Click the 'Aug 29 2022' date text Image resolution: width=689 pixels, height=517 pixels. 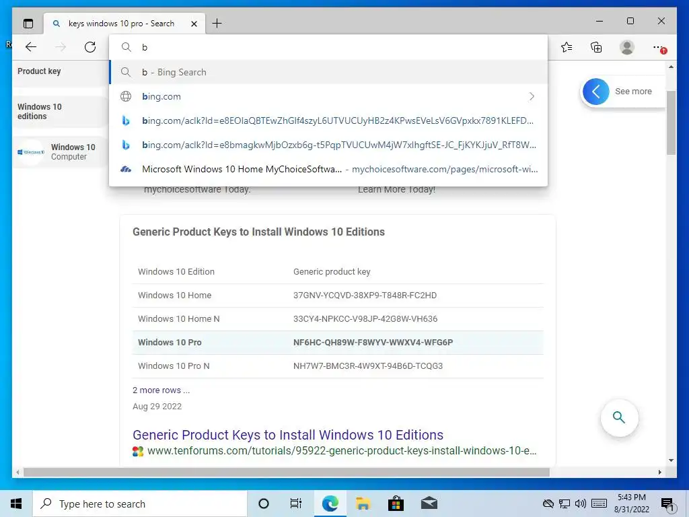157,406
